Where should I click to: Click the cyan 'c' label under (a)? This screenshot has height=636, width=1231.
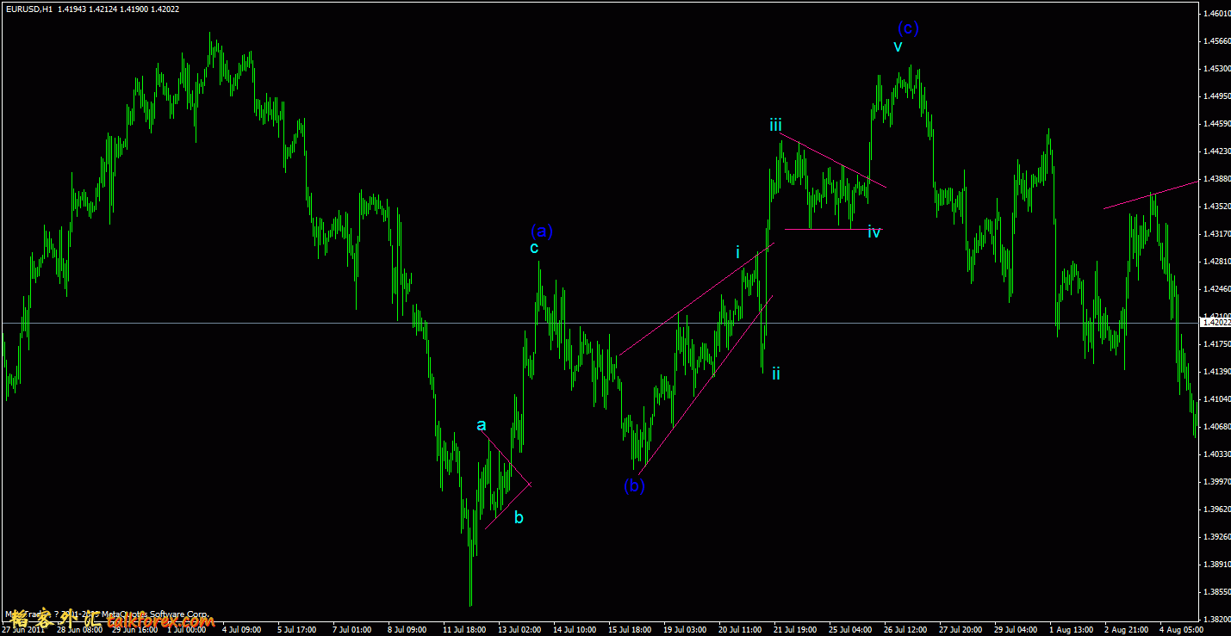point(534,248)
